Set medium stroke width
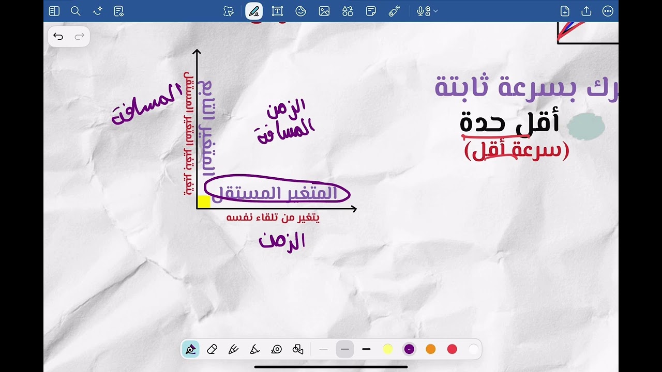This screenshot has width=662, height=372. point(345,349)
